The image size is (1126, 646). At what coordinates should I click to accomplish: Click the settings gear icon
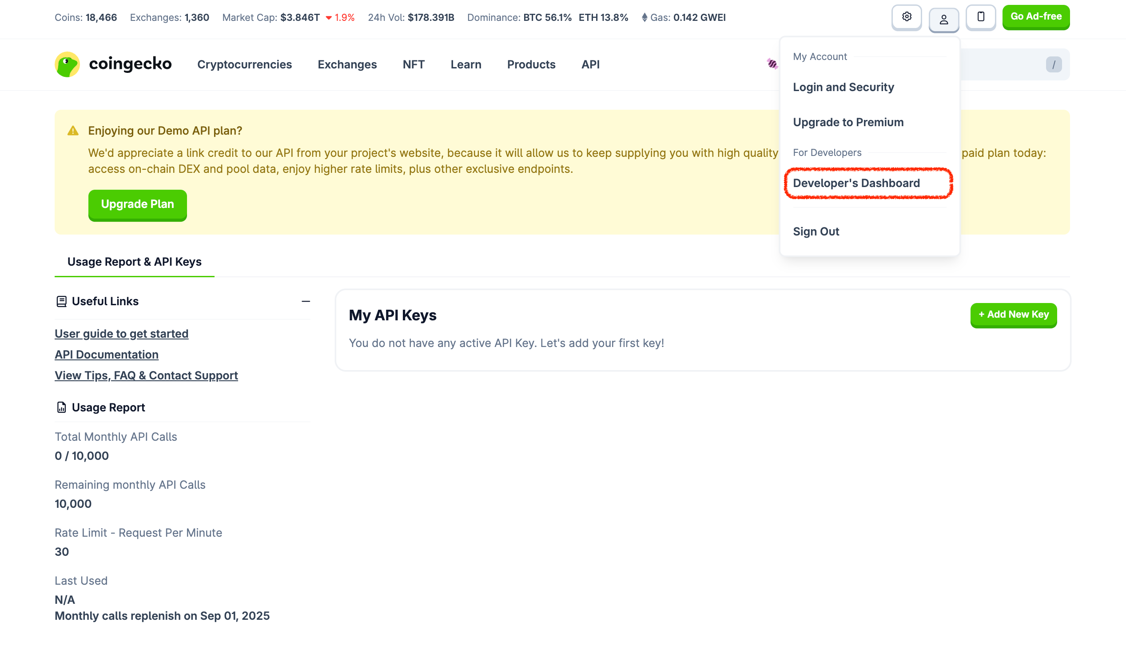coord(907,17)
